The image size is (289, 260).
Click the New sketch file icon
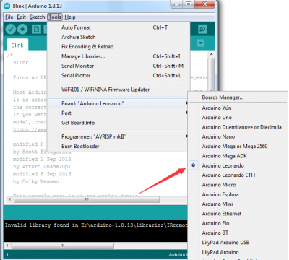pos(36,30)
